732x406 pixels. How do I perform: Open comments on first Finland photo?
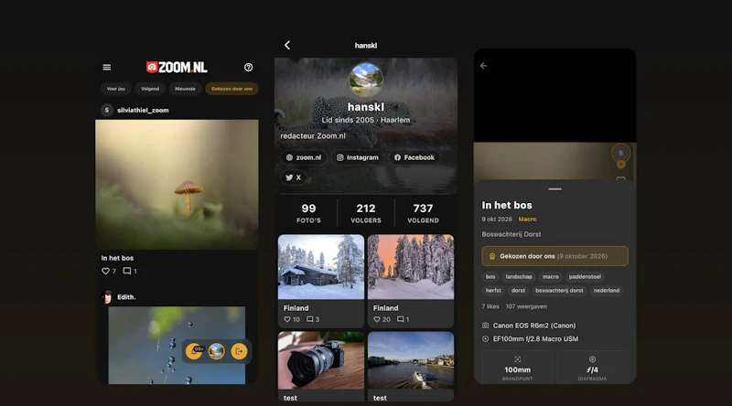coord(309,320)
